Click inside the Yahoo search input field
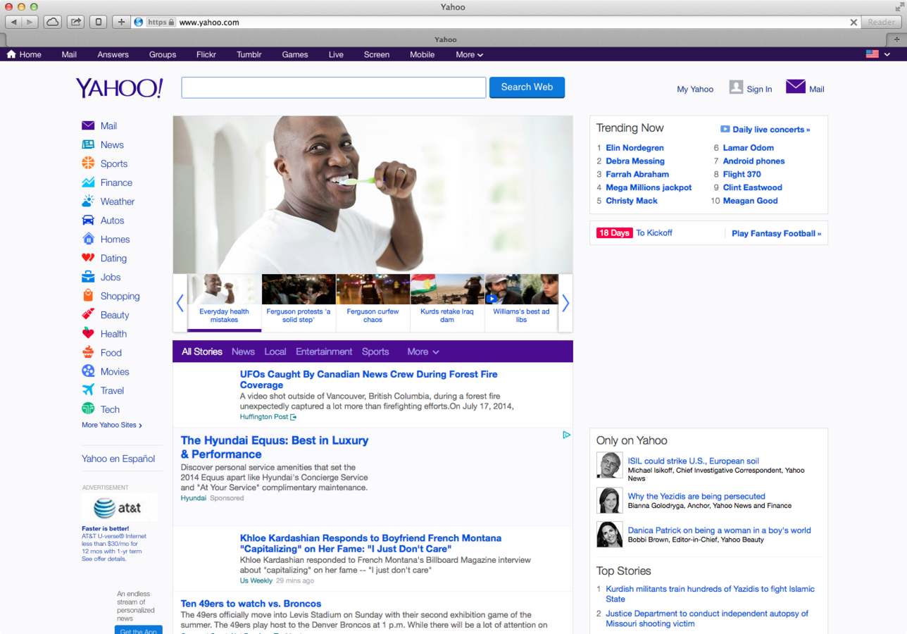907x634 pixels. pos(334,87)
